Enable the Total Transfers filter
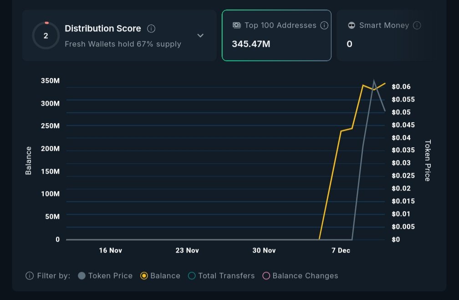Viewport: 459px width, 300px height. pos(192,276)
